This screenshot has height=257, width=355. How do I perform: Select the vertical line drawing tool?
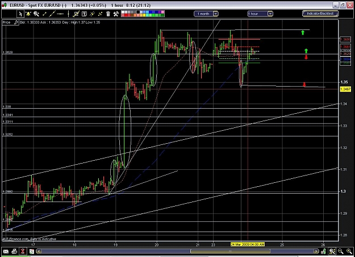pyautogui.click(x=68, y=14)
